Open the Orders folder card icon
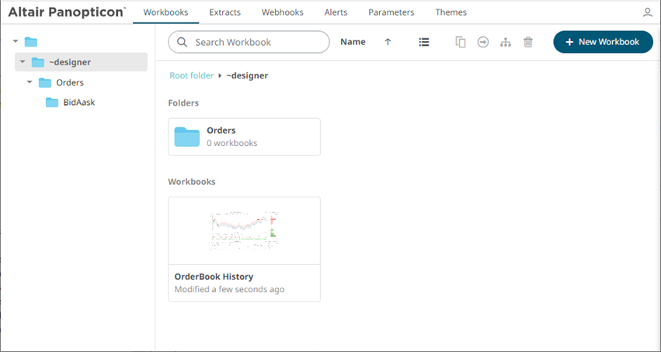This screenshot has width=661, height=352. click(x=187, y=137)
